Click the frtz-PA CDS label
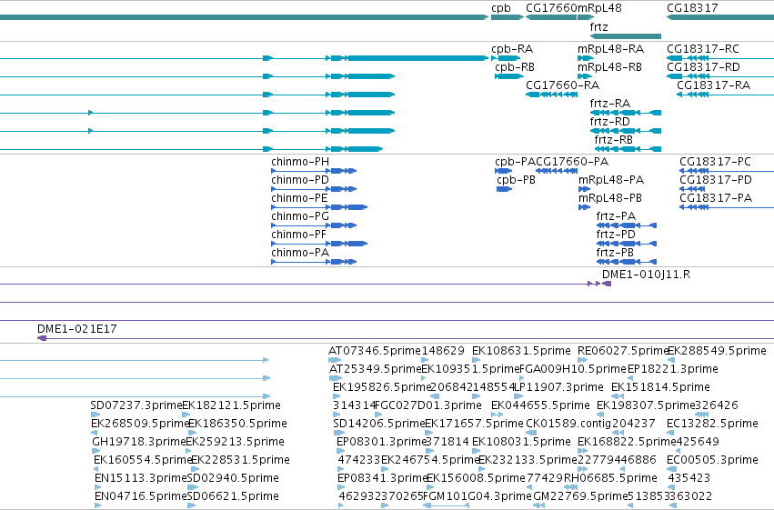 [x=616, y=216]
